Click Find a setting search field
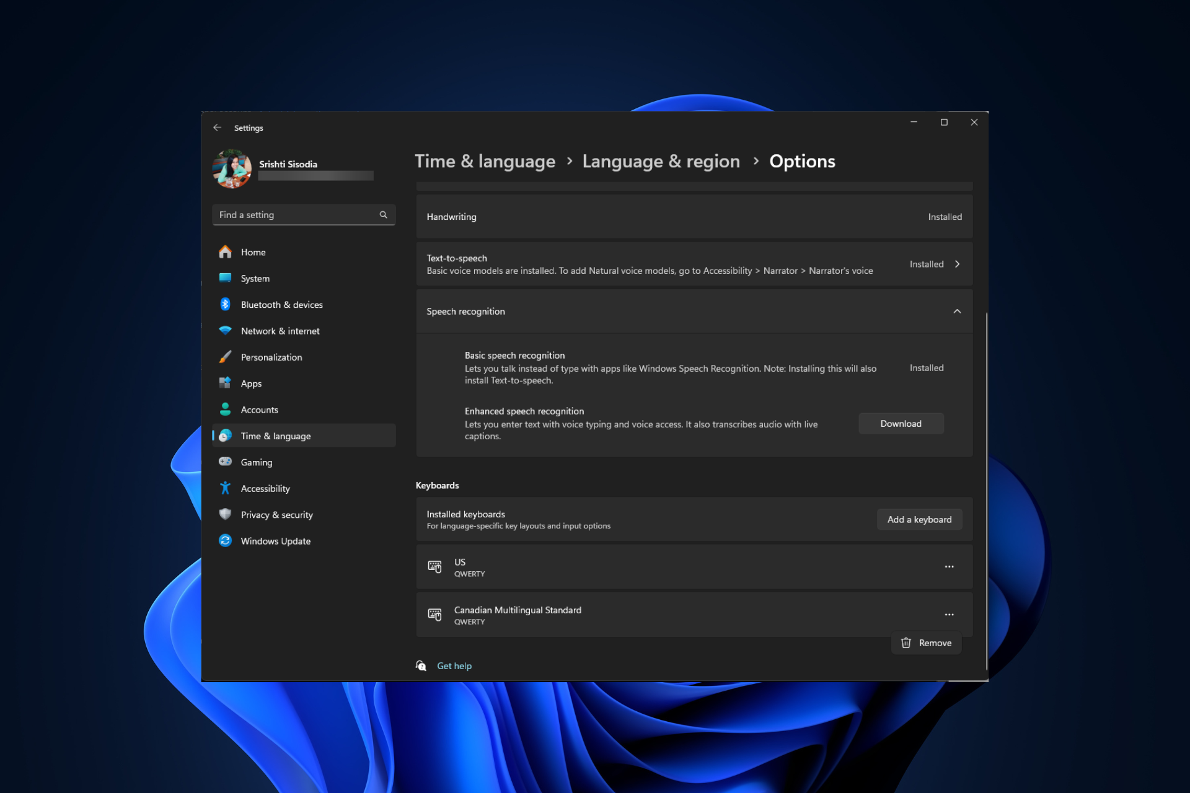1190x793 pixels. point(300,214)
